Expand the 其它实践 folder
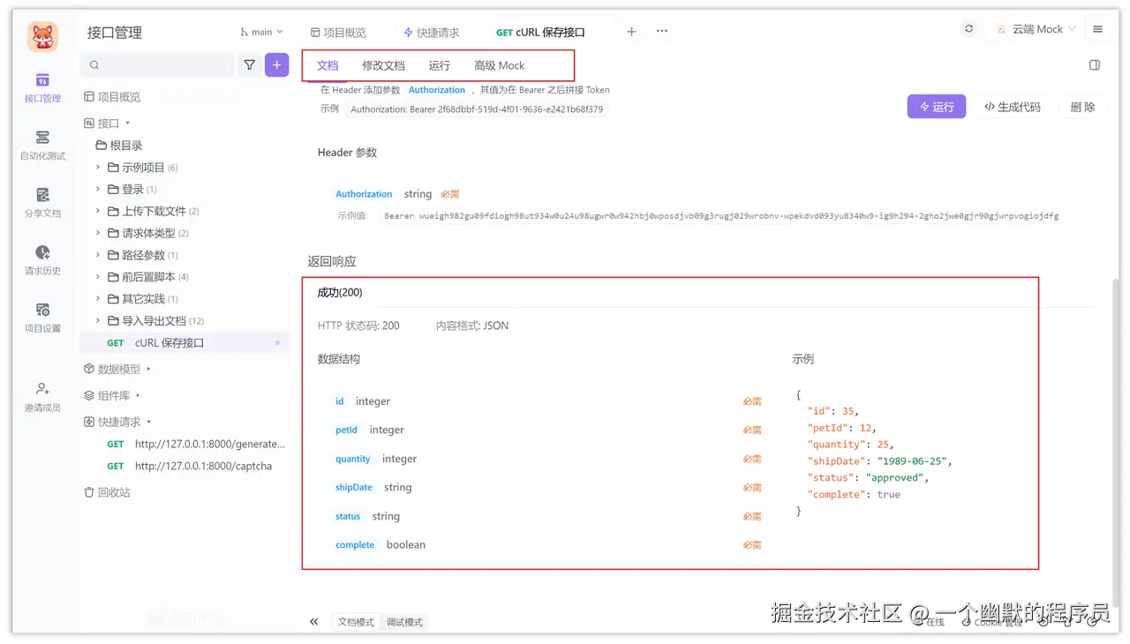The width and height of the screenshot is (1130, 644). [x=98, y=299]
